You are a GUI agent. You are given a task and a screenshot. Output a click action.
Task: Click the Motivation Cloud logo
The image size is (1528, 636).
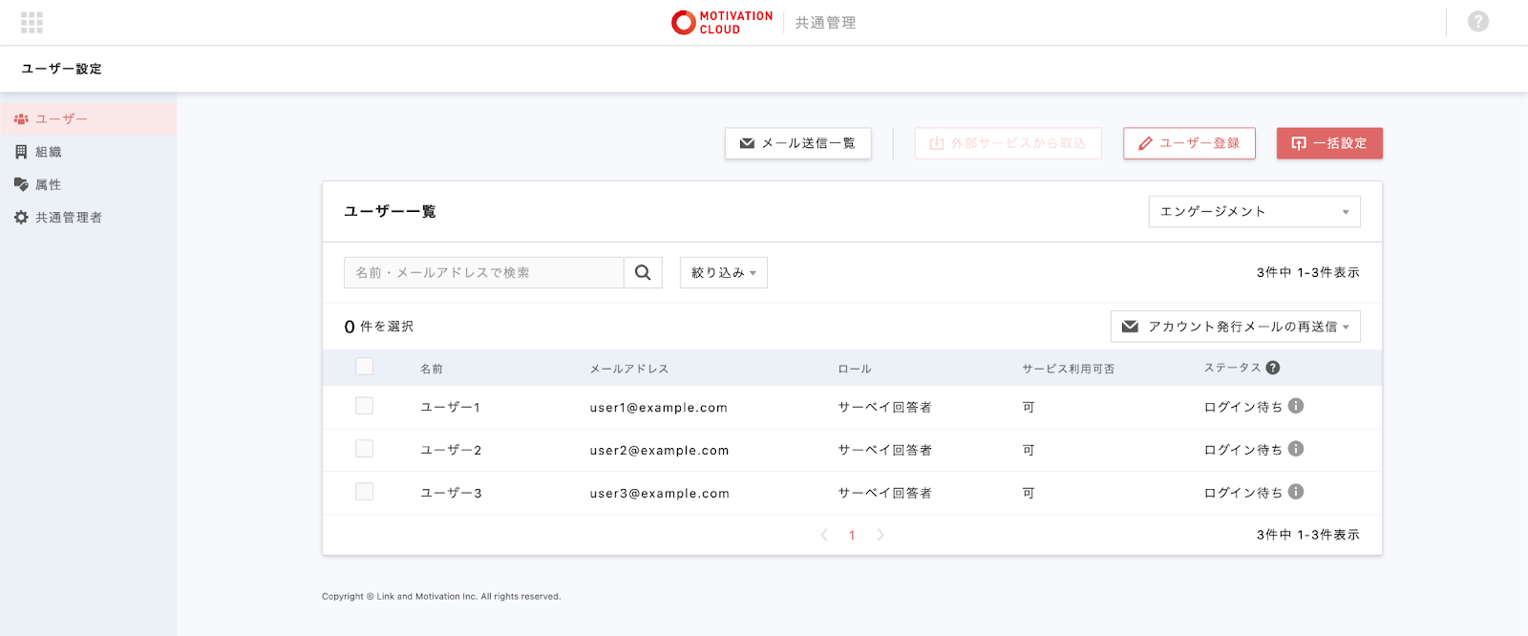pos(722,22)
